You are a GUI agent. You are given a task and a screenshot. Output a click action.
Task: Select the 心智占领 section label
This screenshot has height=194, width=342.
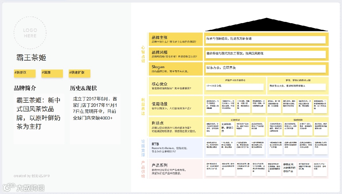click(143, 54)
